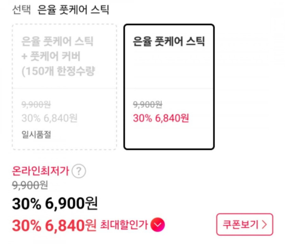Open the 쿠폰보기 coupon button
Viewport: 285px width, 247px height.
point(244,224)
